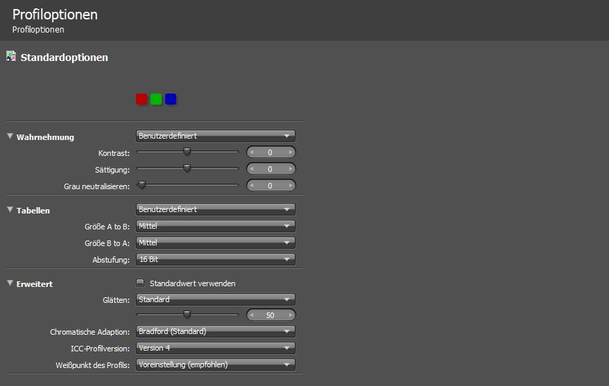Open the Wahrnehmung Benutzerdefiniert dropdown
Viewport: 609px width, 386px height.
(x=216, y=136)
